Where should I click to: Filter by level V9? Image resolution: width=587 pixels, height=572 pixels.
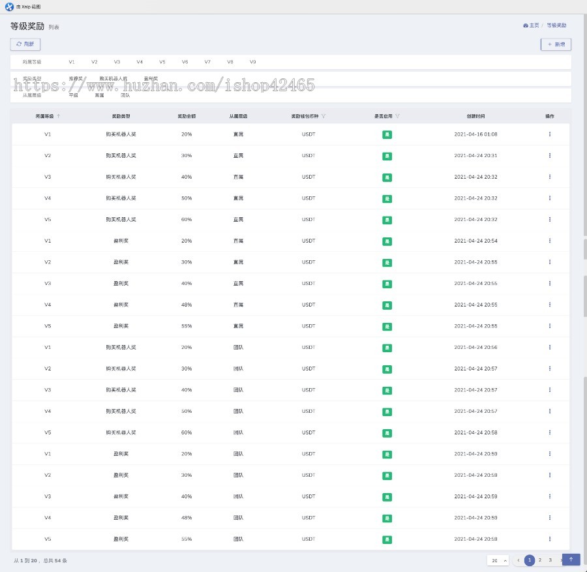pyautogui.click(x=252, y=62)
